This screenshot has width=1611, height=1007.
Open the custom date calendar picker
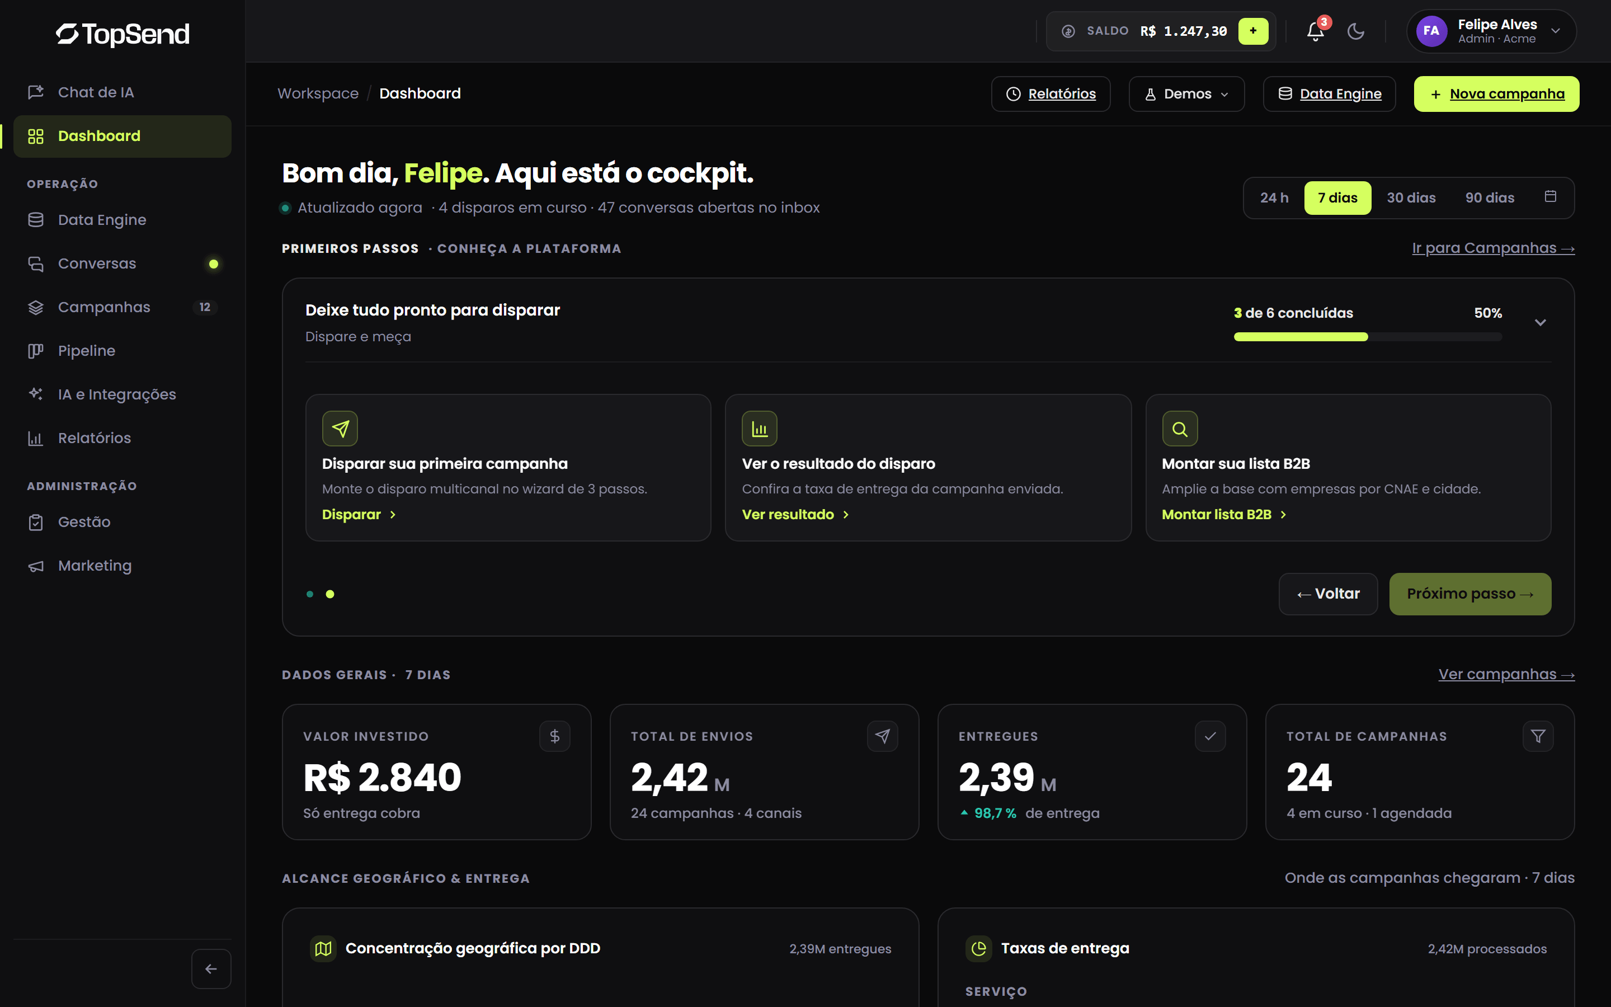[1551, 196]
